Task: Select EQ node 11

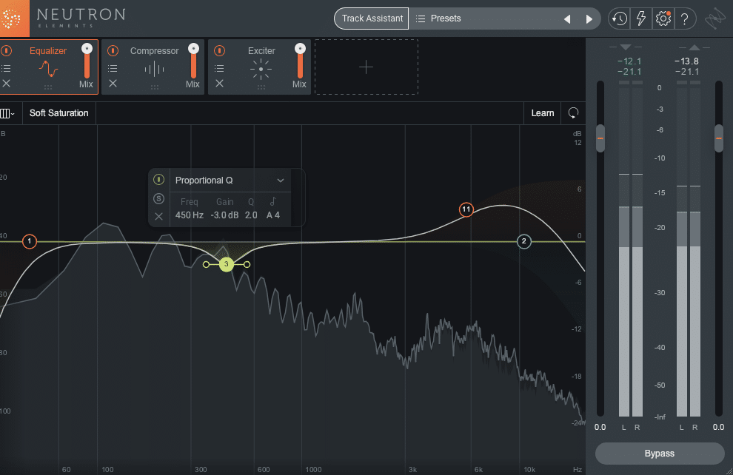Action: point(466,209)
